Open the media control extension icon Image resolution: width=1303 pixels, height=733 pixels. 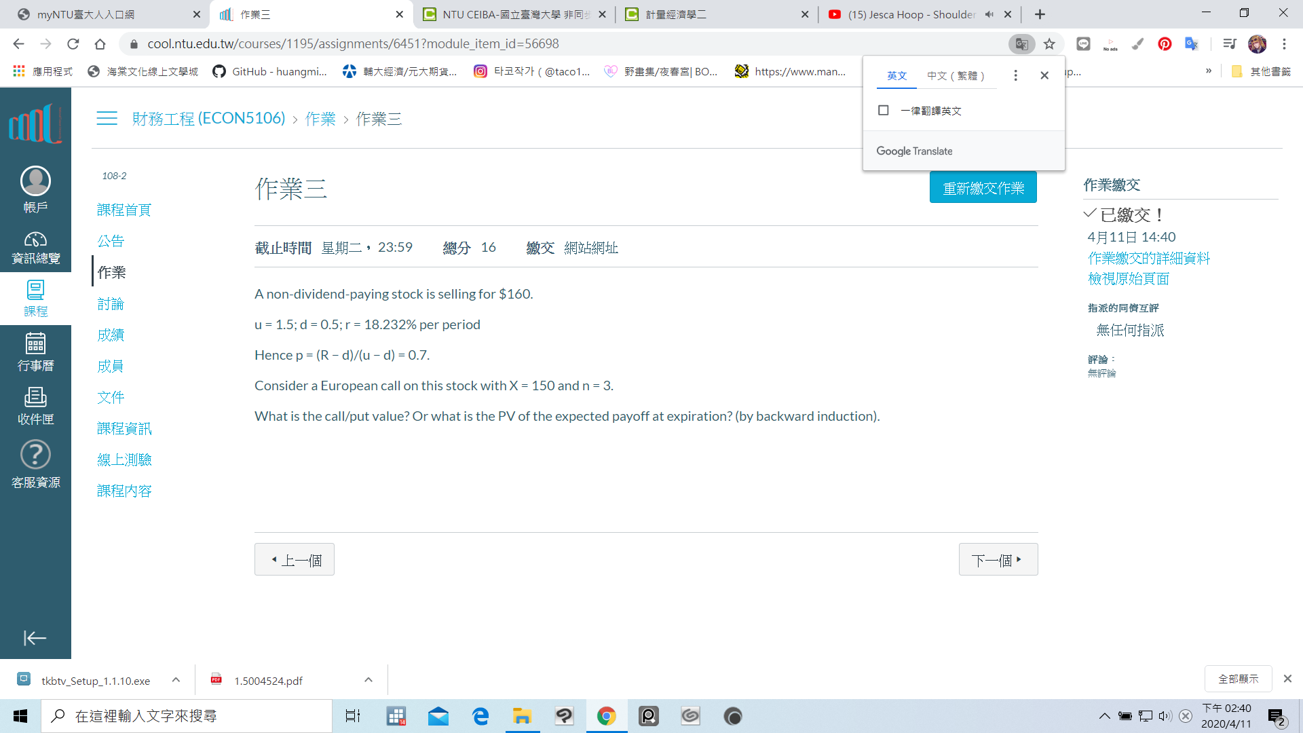coord(1229,44)
